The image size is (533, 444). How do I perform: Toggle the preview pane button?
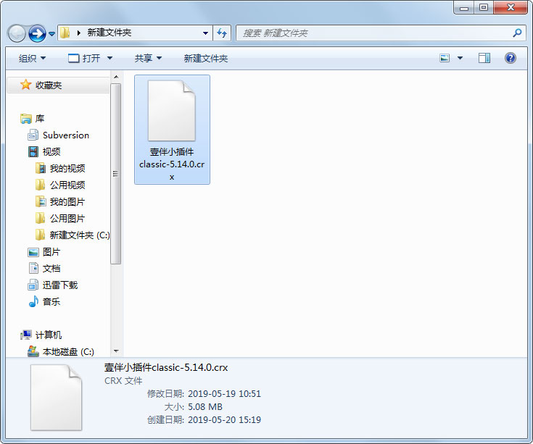coord(484,58)
